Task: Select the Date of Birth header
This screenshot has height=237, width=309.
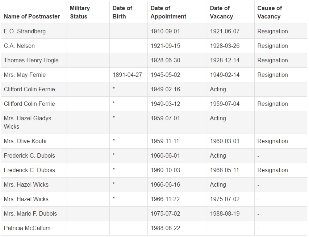Action: 122,12
